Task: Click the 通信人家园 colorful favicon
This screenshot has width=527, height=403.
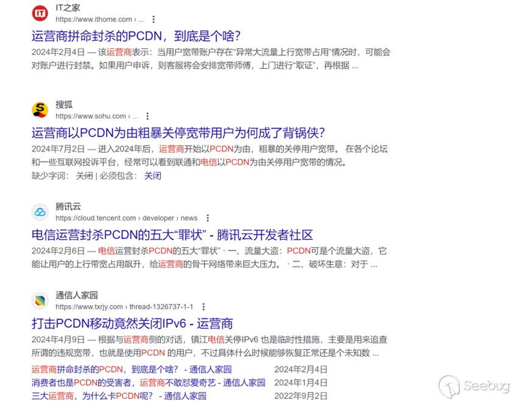Action: [x=39, y=301]
